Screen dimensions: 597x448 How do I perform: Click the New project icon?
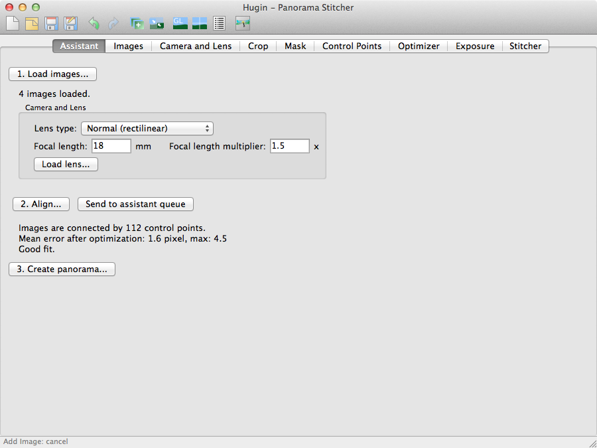click(x=13, y=24)
